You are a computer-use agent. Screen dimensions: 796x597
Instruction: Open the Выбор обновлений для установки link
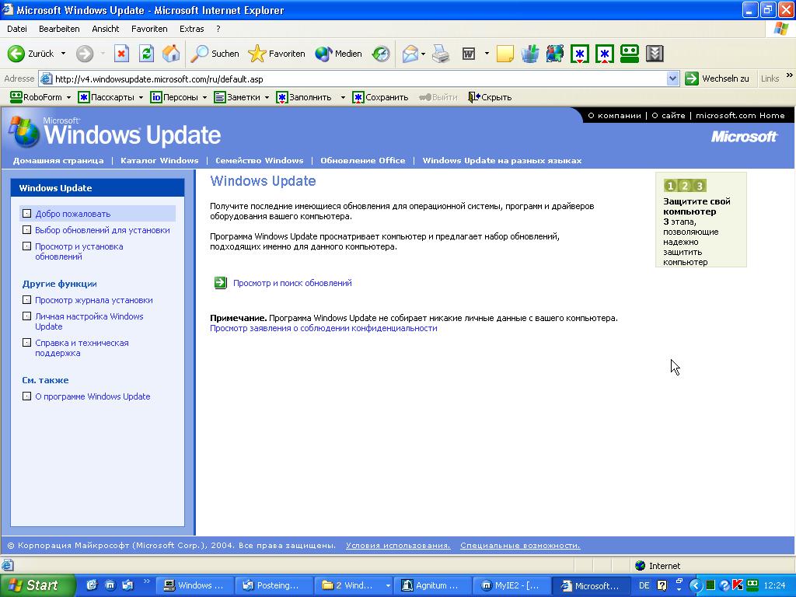pyautogui.click(x=103, y=230)
